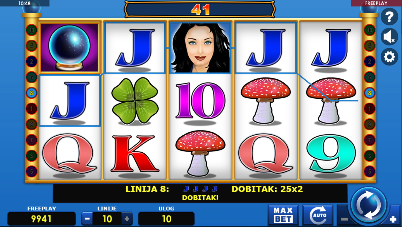The width and height of the screenshot is (402, 227).
Task: Select payline 8 indicator on the left pillar
Action: [x=31, y=93]
